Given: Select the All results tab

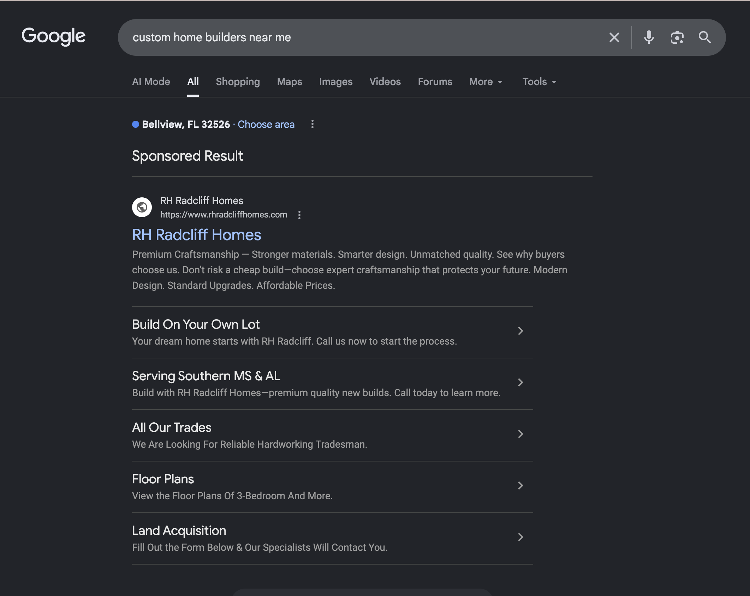Looking at the screenshot, I should pyautogui.click(x=193, y=82).
